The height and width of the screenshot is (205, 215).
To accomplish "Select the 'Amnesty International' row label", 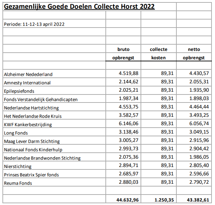I will (x=27, y=83).
